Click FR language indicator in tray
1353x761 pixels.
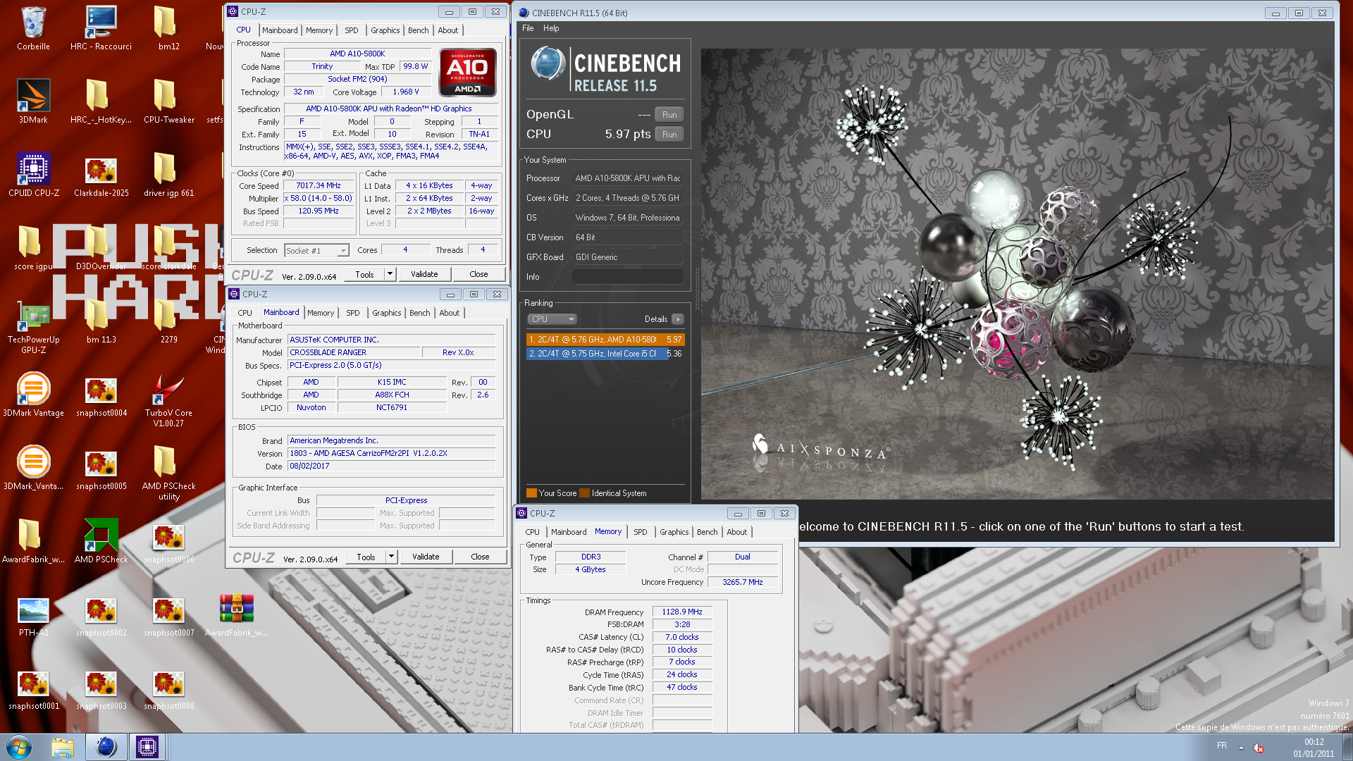pos(1221,745)
